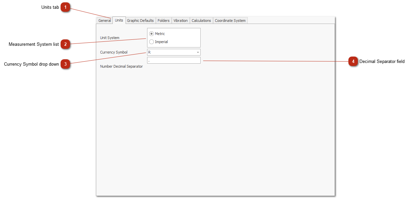Click the Unit System label

[x=109, y=38]
